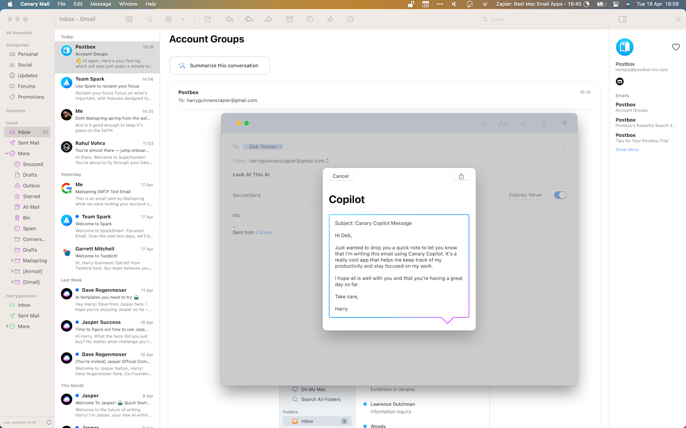Click the send icon in compose window

tap(564, 123)
